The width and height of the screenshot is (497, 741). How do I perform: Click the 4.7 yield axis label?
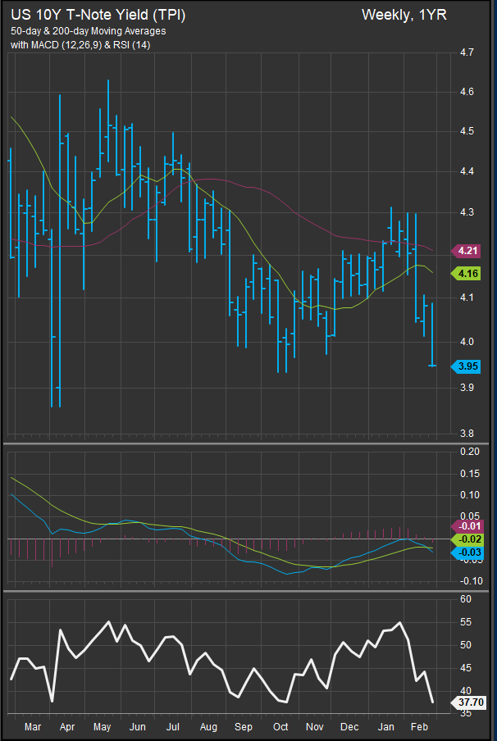pyautogui.click(x=467, y=53)
